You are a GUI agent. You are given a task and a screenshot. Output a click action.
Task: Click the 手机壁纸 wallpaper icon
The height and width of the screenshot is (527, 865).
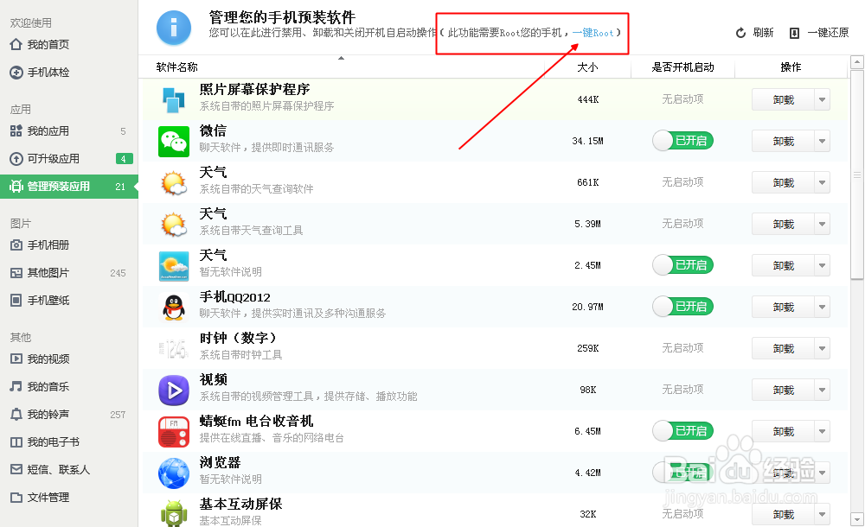pyautogui.click(x=16, y=301)
